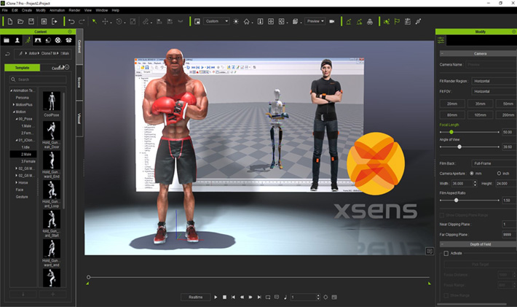Viewport: 517px width, 307px height.
Task: Open the File menu
Action: (x=5, y=10)
